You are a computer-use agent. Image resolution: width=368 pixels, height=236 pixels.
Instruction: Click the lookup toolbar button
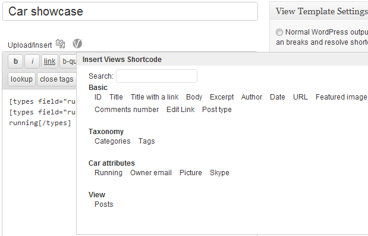(x=21, y=79)
